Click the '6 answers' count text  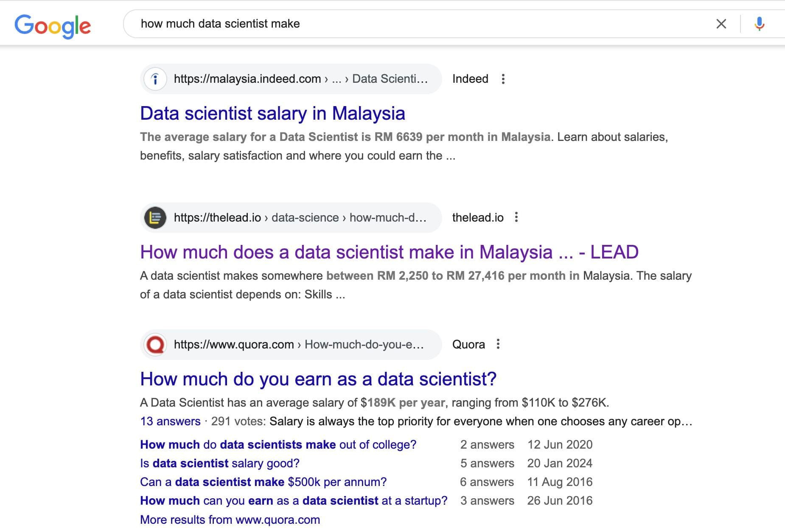(487, 482)
